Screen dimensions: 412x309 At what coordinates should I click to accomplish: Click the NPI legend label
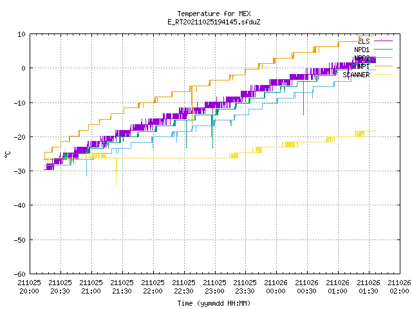point(364,66)
